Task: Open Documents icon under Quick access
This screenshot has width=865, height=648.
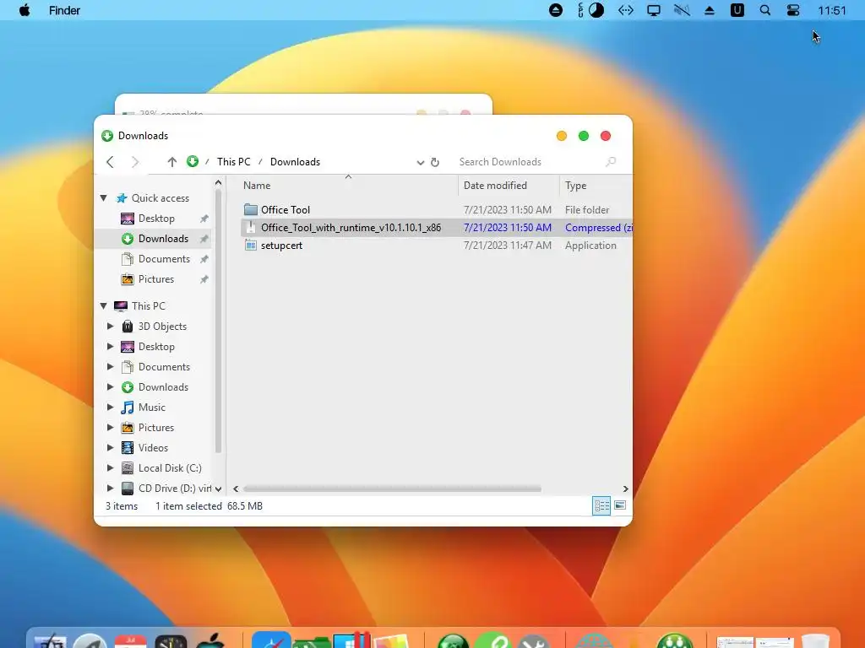Action: pos(128,259)
